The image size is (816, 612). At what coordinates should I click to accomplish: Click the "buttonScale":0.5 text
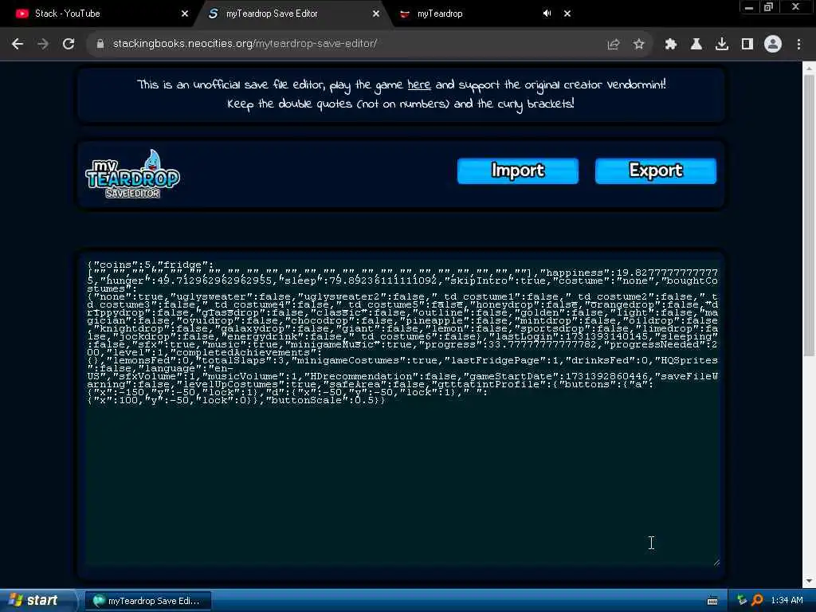pos(322,400)
